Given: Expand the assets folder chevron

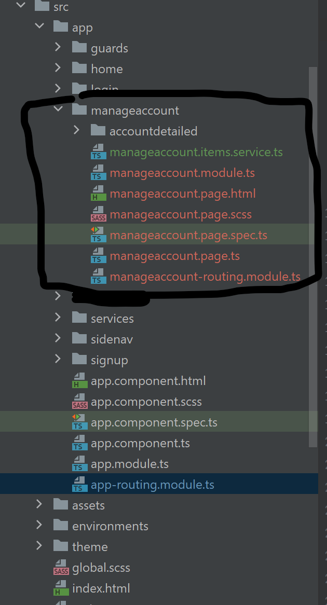Looking at the screenshot, I should 39,504.
